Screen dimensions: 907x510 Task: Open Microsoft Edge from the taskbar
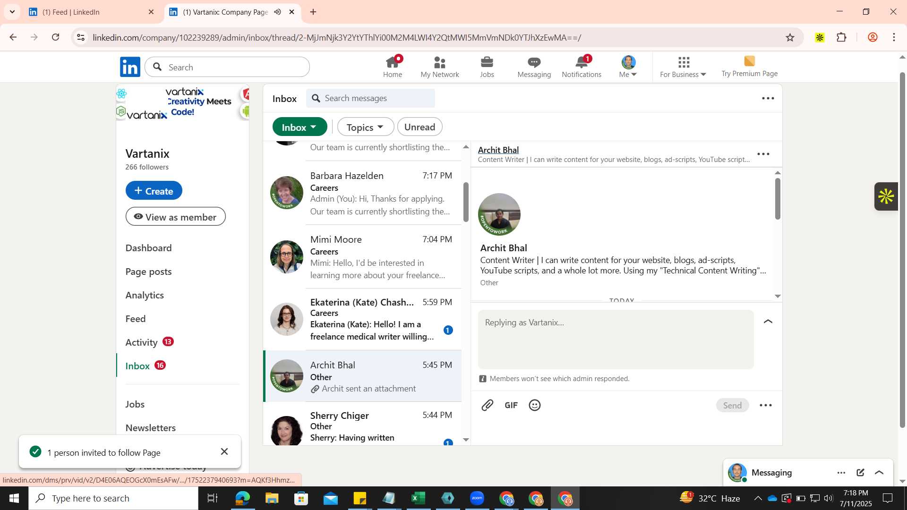click(x=243, y=498)
